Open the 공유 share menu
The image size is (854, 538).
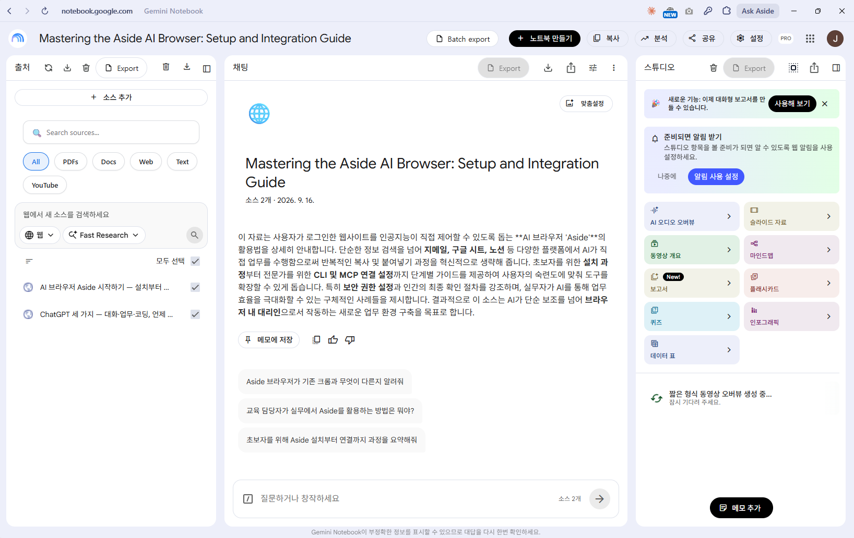click(x=702, y=39)
